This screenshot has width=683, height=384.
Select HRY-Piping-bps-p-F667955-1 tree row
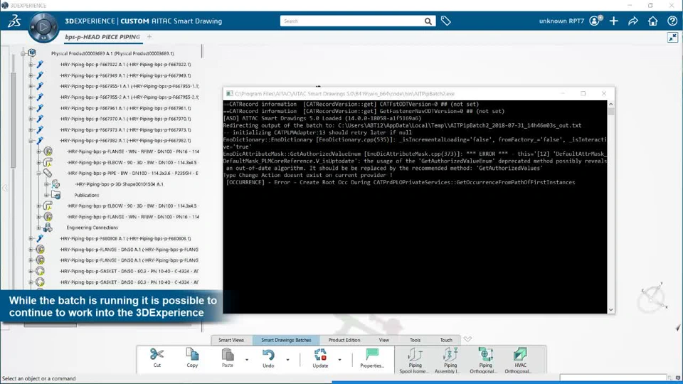point(129,86)
